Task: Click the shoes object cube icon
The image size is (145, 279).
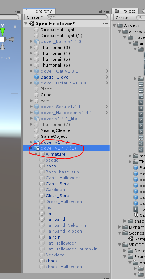Action: [42, 261]
